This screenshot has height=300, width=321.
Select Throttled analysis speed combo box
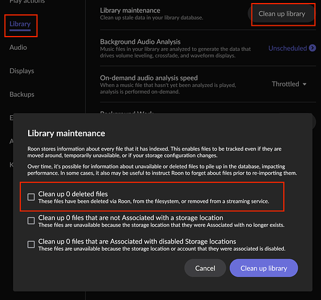click(x=289, y=84)
